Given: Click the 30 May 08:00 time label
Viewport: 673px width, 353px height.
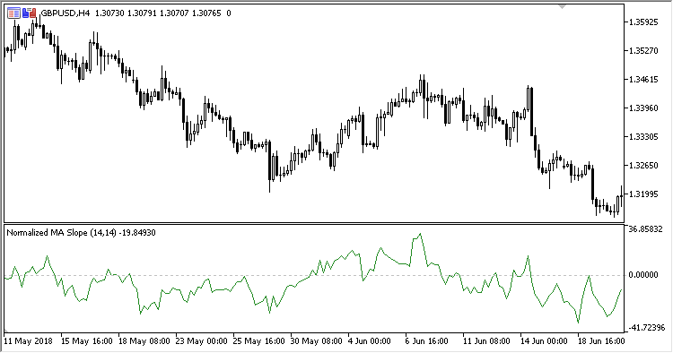Looking at the screenshot, I should (317, 341).
